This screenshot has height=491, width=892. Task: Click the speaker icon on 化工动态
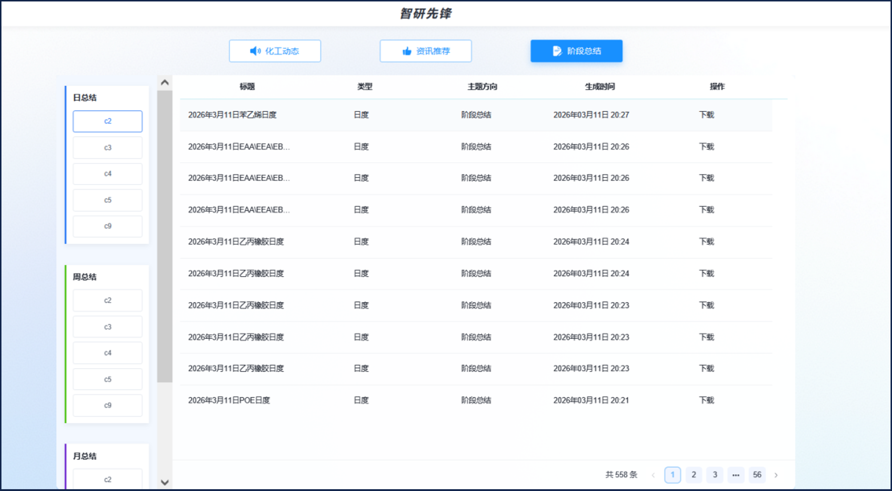click(x=255, y=51)
